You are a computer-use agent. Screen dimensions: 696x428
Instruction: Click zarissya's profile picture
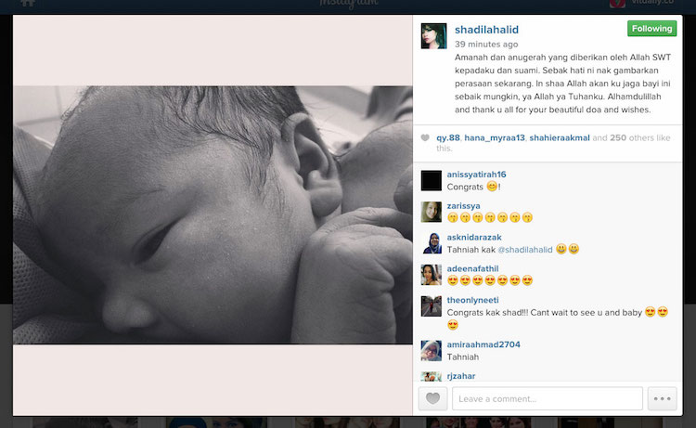(x=431, y=212)
